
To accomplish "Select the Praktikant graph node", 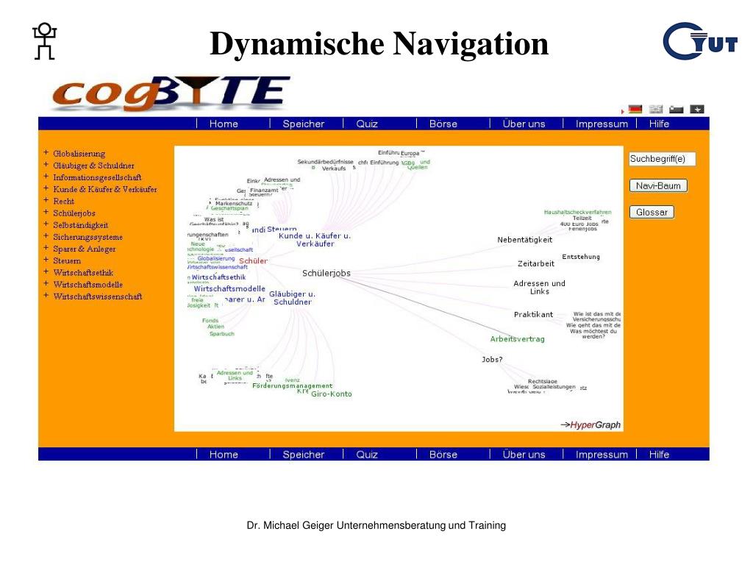I will pos(534,315).
